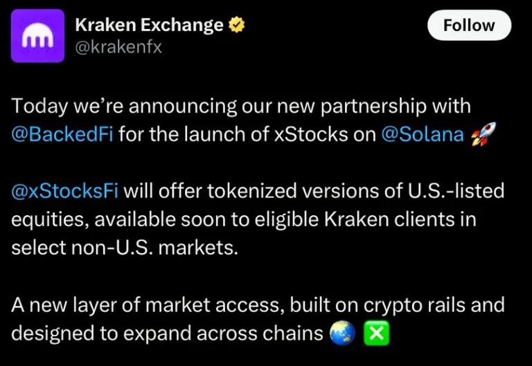This screenshot has height=366, width=532.
Task: Click the 'U.S.-listed' text
Action: (456, 191)
